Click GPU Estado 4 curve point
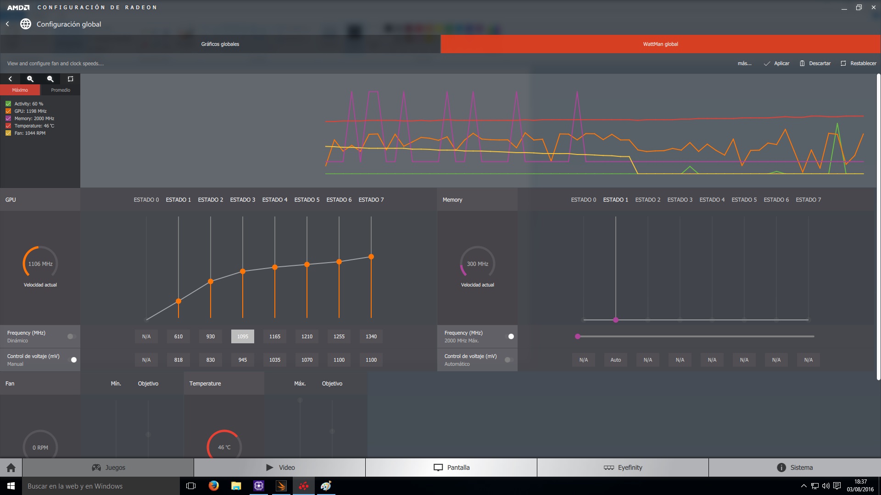The width and height of the screenshot is (881, 495). 275,267
